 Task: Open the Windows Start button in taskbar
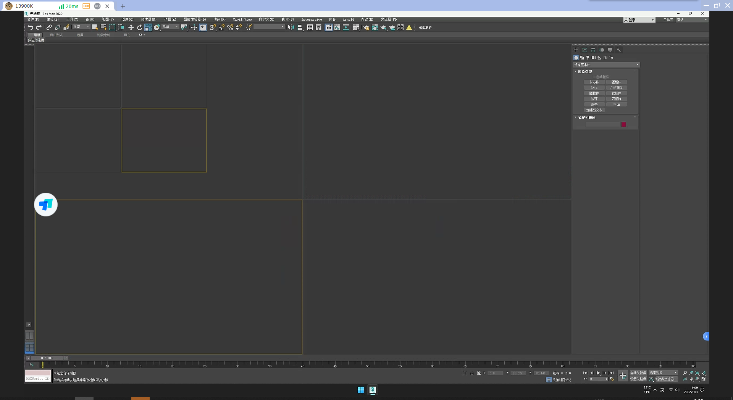click(x=361, y=390)
